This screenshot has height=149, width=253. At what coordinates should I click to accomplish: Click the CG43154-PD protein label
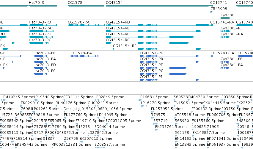click(x=152, y=53)
